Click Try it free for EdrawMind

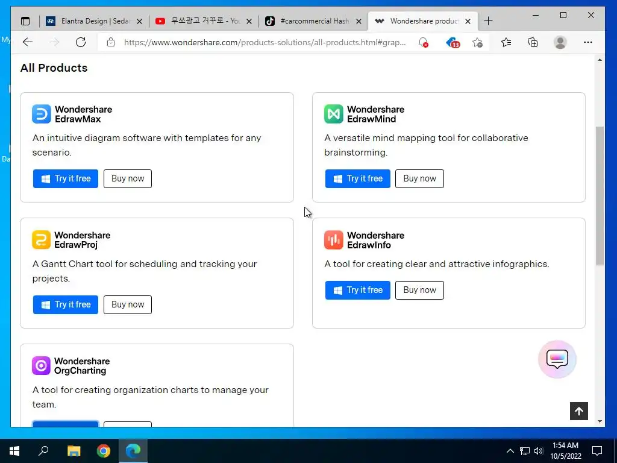[x=358, y=178]
